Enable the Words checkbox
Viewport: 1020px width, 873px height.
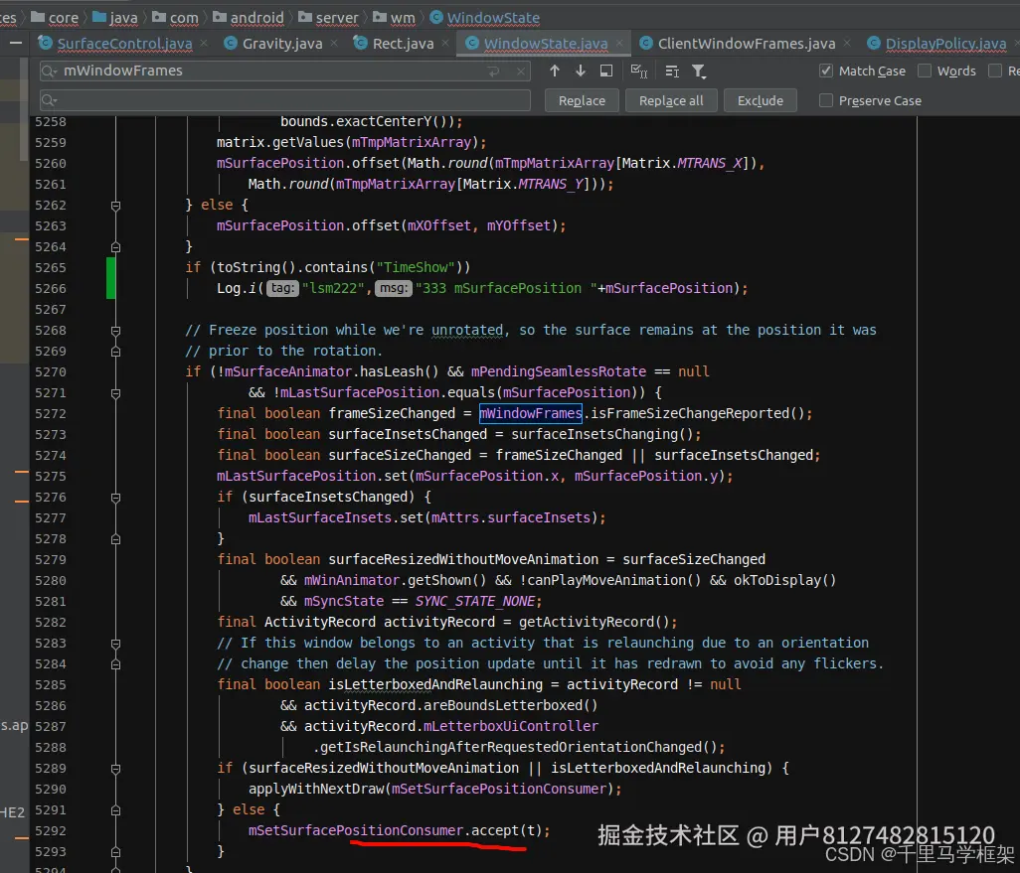925,71
